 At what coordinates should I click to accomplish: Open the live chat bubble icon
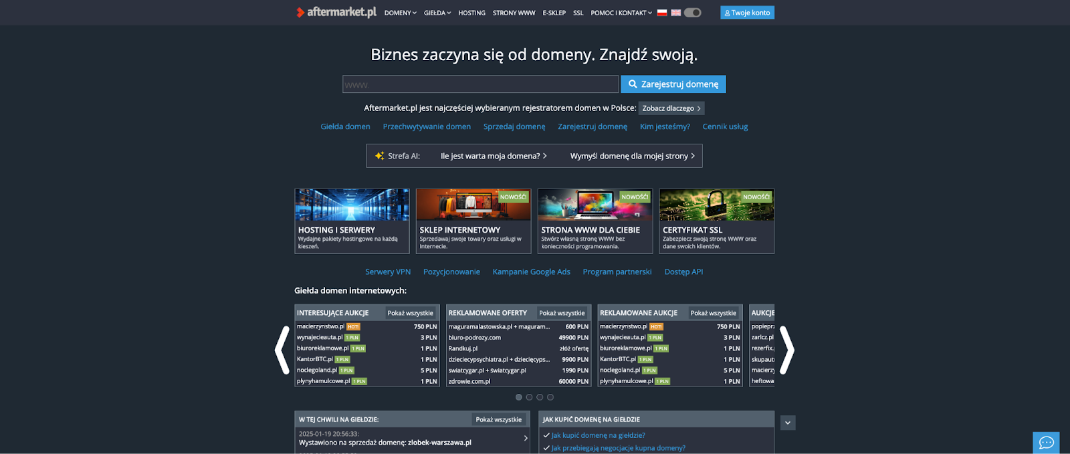[1046, 443]
